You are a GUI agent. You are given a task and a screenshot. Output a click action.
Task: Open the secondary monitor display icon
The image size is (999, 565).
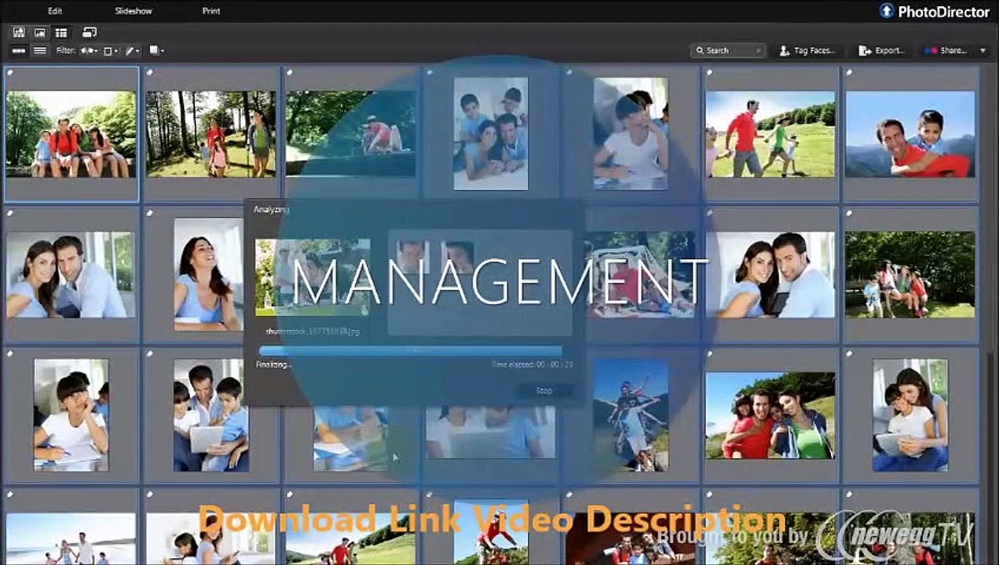tap(89, 32)
